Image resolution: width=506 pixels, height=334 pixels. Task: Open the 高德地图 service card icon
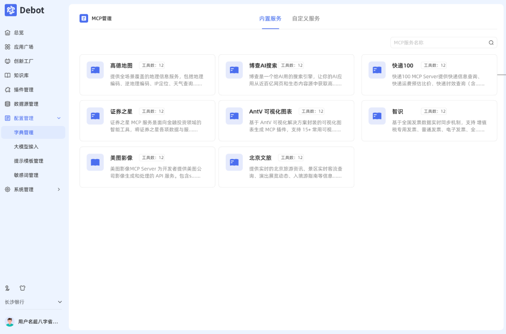point(95,70)
